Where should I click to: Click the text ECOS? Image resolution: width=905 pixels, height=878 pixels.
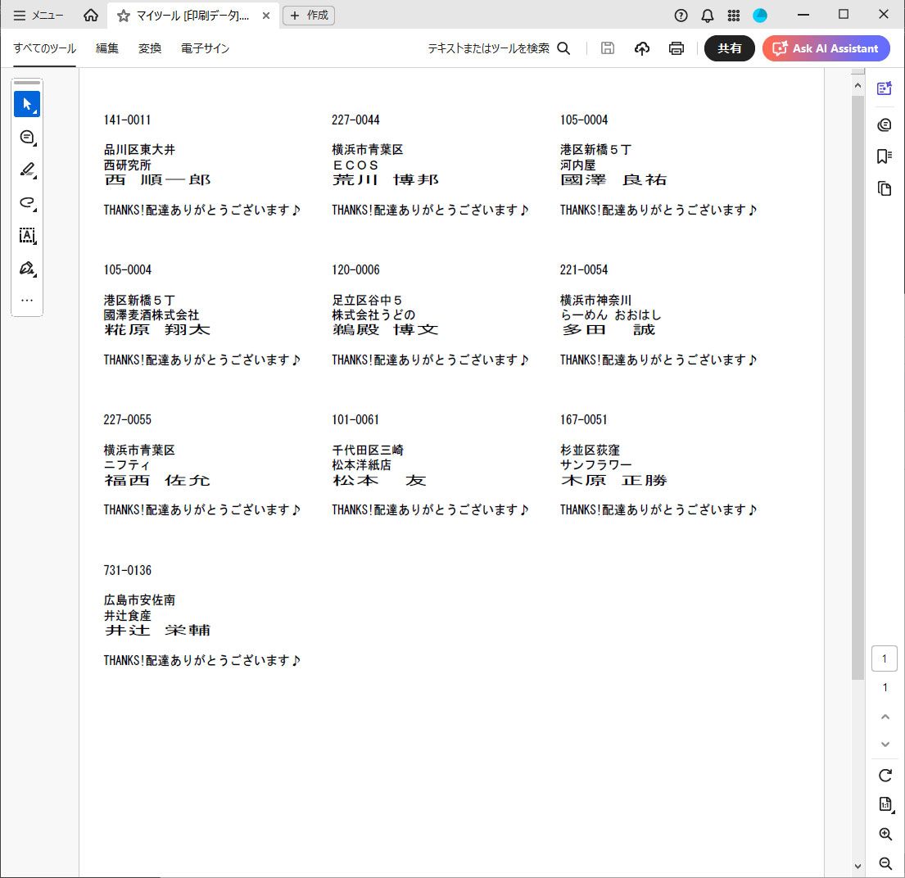pos(355,165)
